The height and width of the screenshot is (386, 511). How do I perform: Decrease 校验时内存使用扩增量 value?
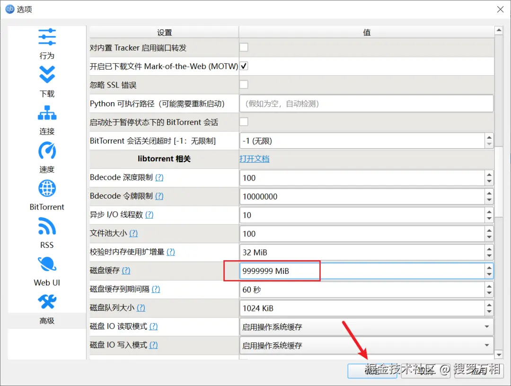(x=489, y=256)
